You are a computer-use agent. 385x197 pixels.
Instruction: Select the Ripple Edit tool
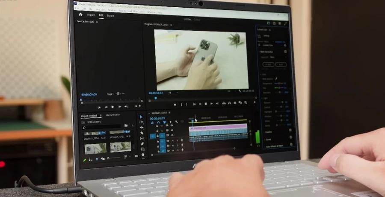point(142,127)
